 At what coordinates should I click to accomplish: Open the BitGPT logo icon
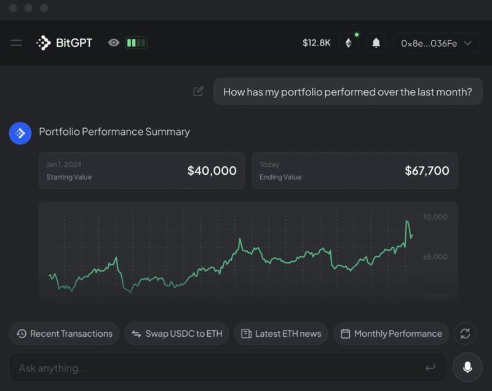(42, 42)
